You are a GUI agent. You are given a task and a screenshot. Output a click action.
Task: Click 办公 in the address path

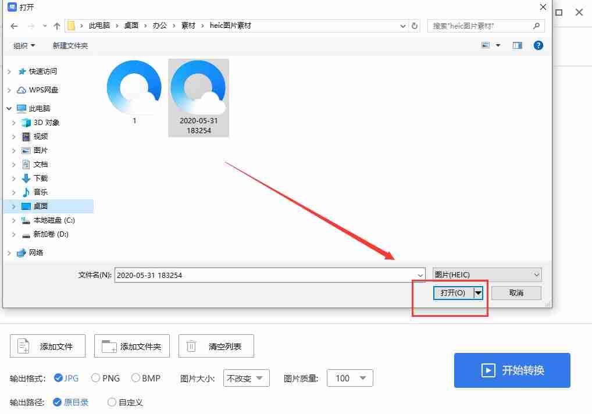160,26
